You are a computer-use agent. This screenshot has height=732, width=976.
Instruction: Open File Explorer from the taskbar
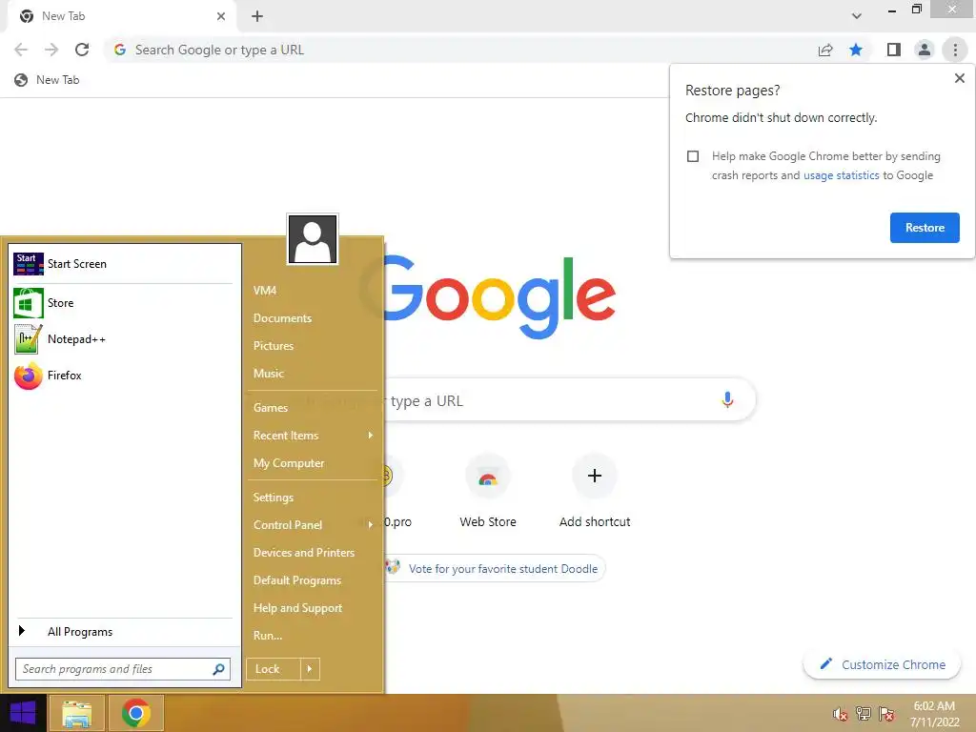click(x=76, y=713)
